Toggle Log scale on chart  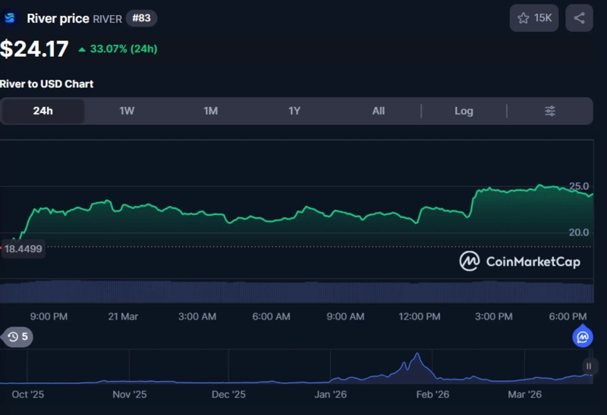point(464,111)
